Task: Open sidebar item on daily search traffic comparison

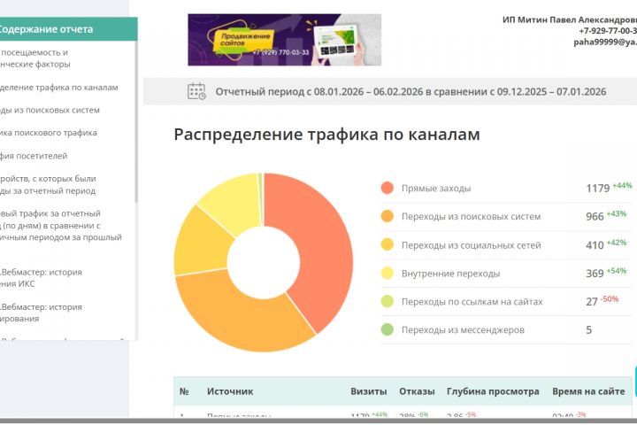Action: point(61,225)
